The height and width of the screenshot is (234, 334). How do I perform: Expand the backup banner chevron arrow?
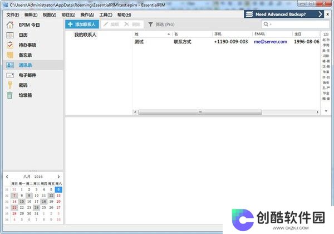point(320,14)
